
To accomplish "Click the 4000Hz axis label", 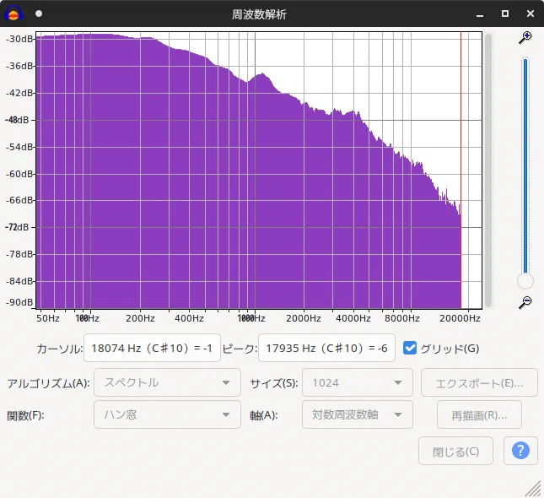I will 353,318.
